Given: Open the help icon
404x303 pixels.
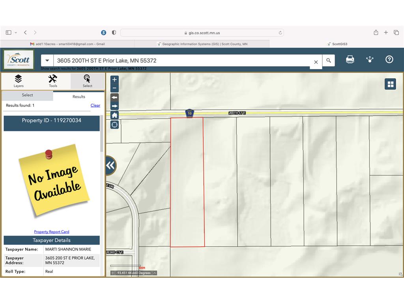Looking at the screenshot, I should pyautogui.click(x=389, y=60).
